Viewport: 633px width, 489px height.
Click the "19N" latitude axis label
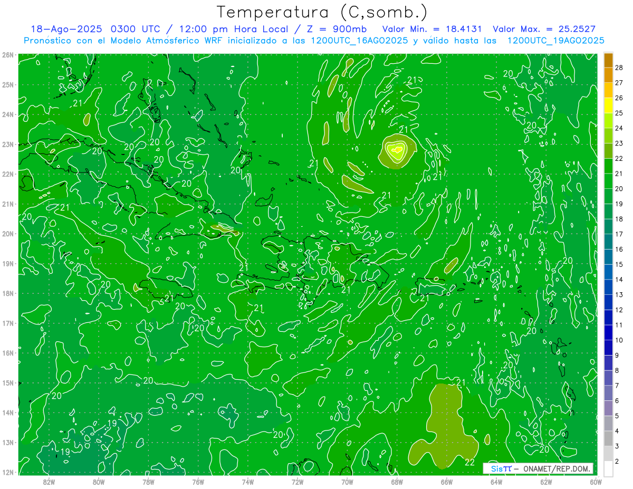coord(7,263)
